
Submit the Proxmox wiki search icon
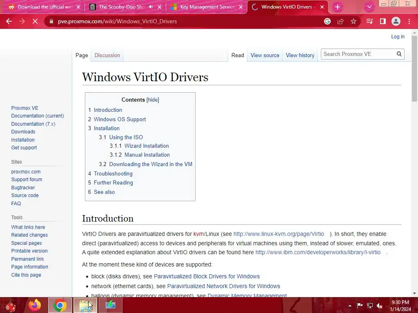pyautogui.click(x=399, y=54)
